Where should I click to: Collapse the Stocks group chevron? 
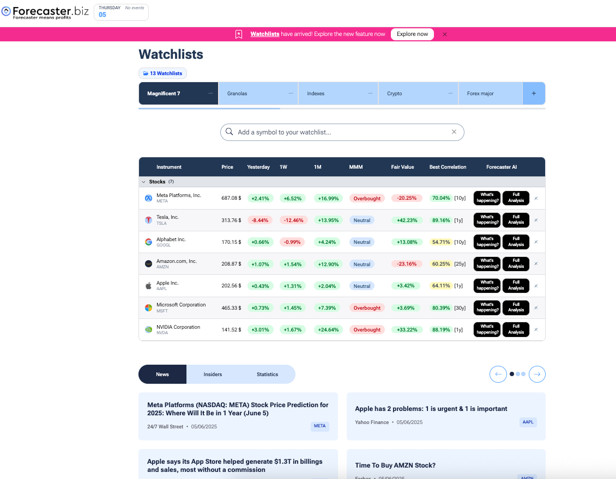click(x=143, y=182)
